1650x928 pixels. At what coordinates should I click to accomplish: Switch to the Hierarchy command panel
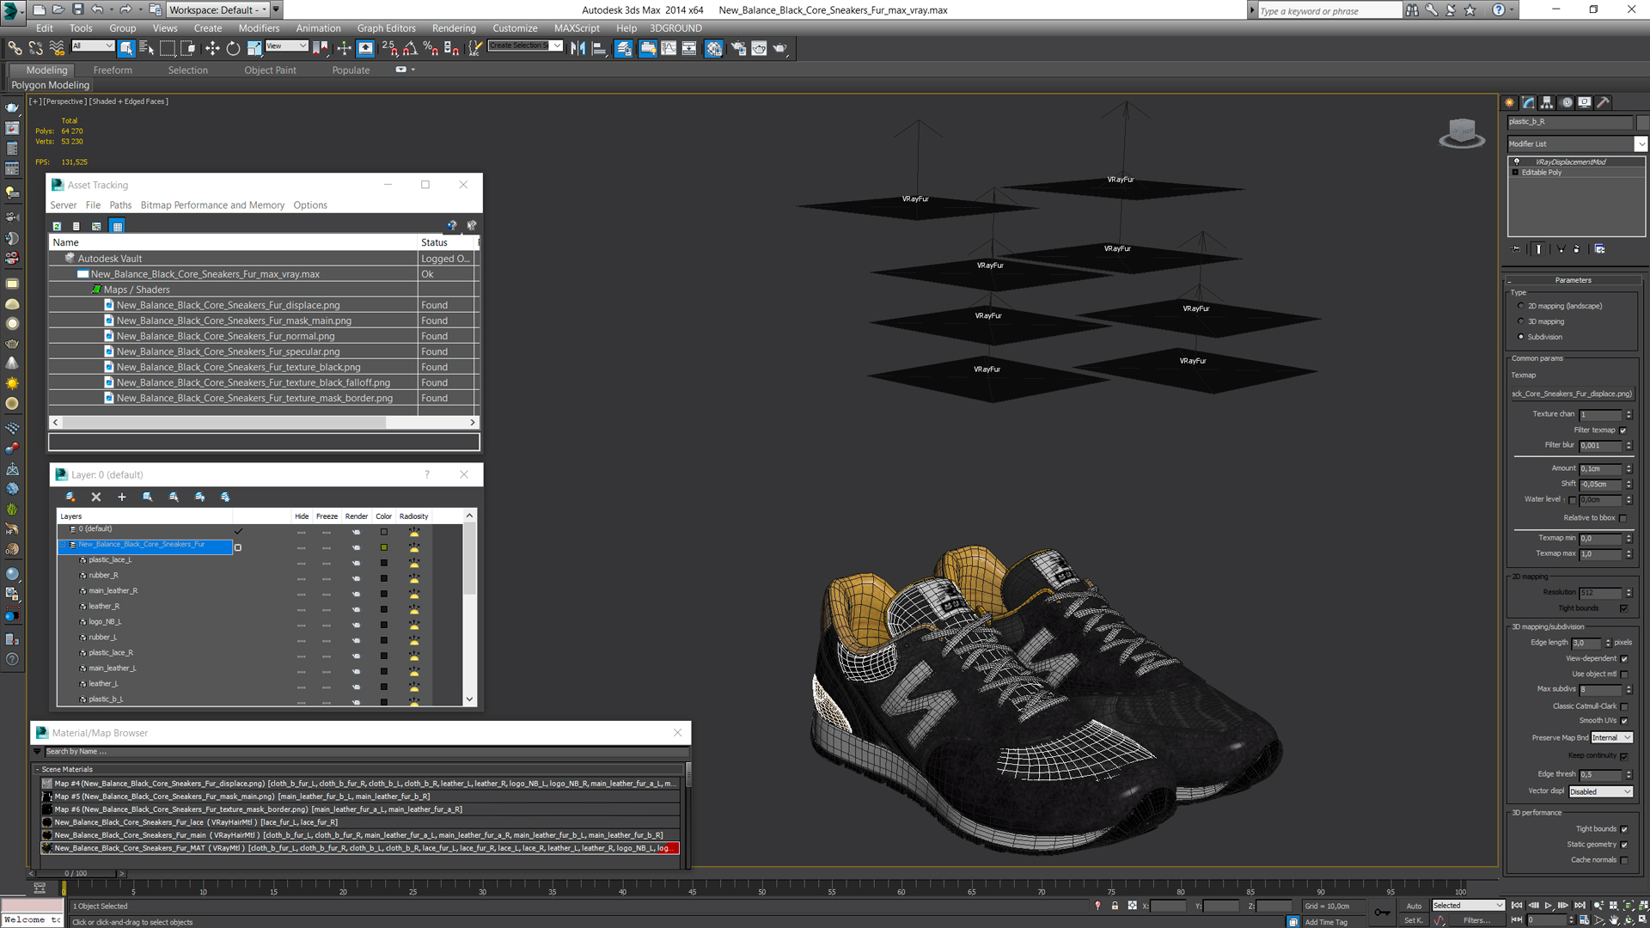coord(1547,102)
